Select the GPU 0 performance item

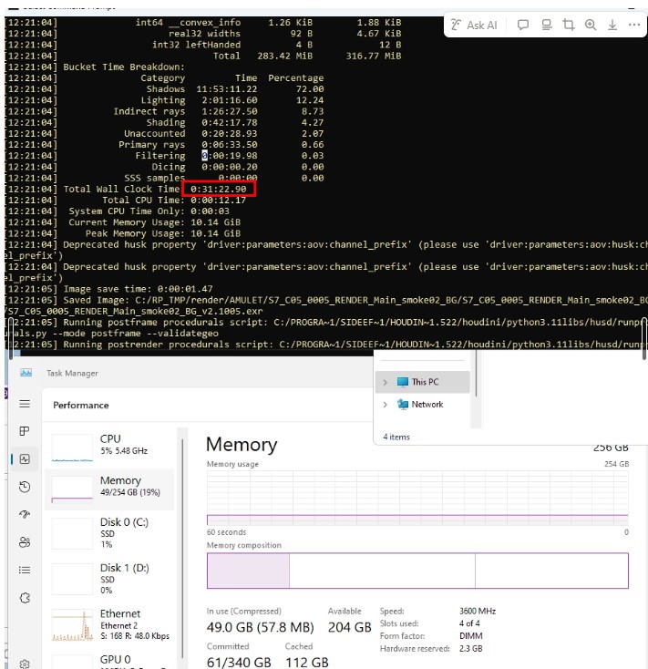(109, 661)
